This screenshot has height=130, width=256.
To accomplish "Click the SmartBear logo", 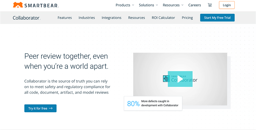I will [36, 5].
